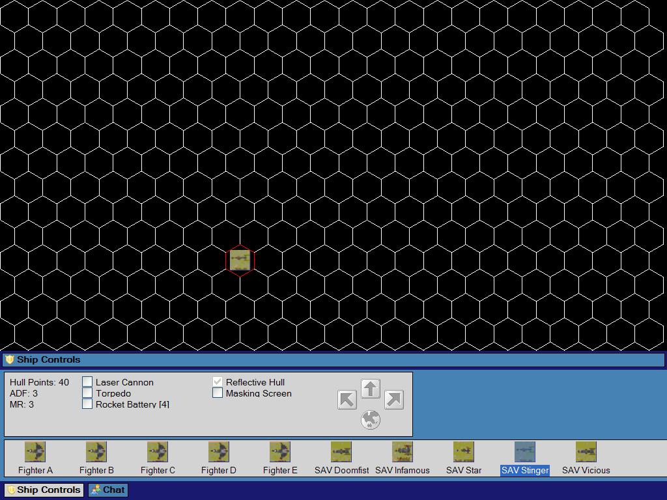Click the ADF: 3 value
The image size is (667, 500).
click(x=23, y=393)
